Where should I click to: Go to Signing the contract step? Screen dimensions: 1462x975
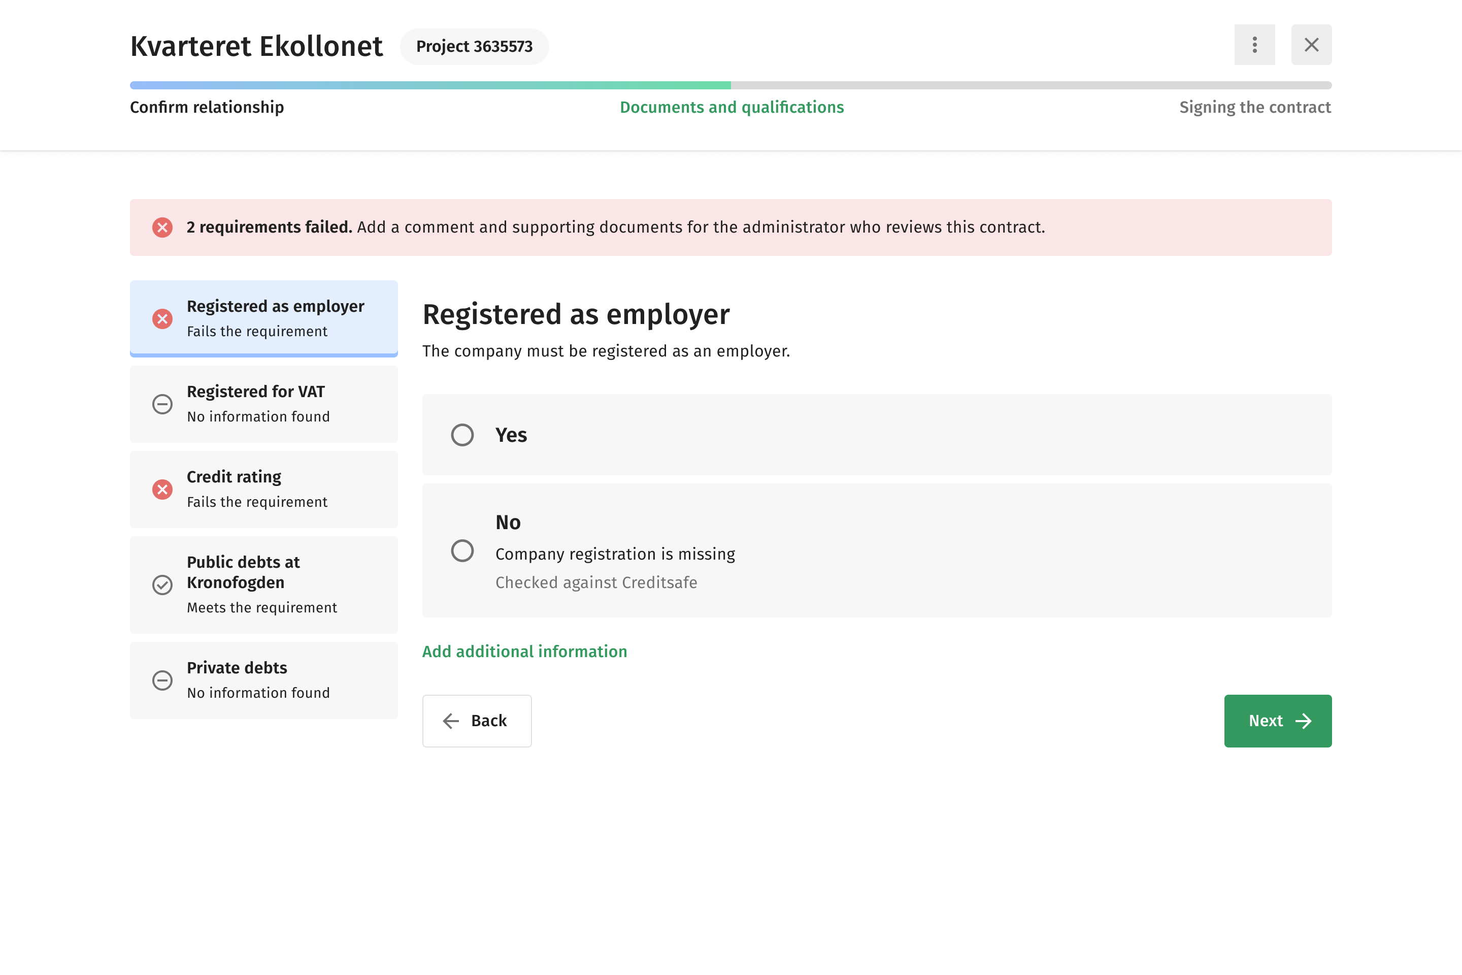[x=1255, y=108]
